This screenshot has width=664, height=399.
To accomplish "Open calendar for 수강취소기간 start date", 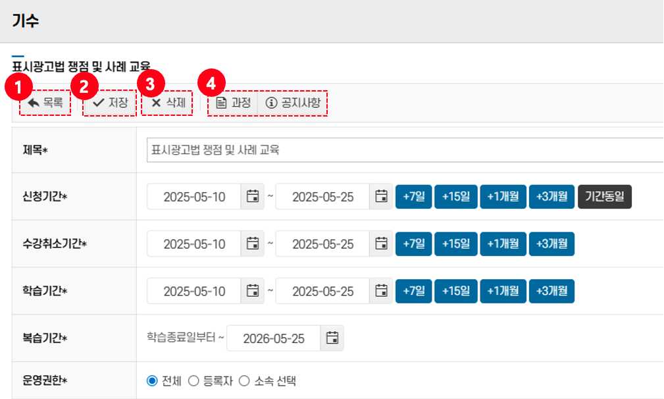I will (x=252, y=244).
